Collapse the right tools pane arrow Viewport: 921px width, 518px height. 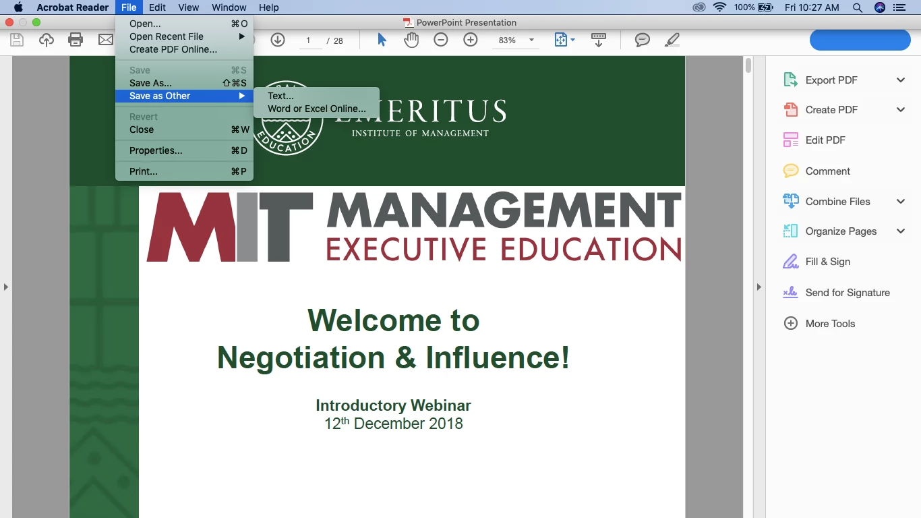tap(759, 287)
